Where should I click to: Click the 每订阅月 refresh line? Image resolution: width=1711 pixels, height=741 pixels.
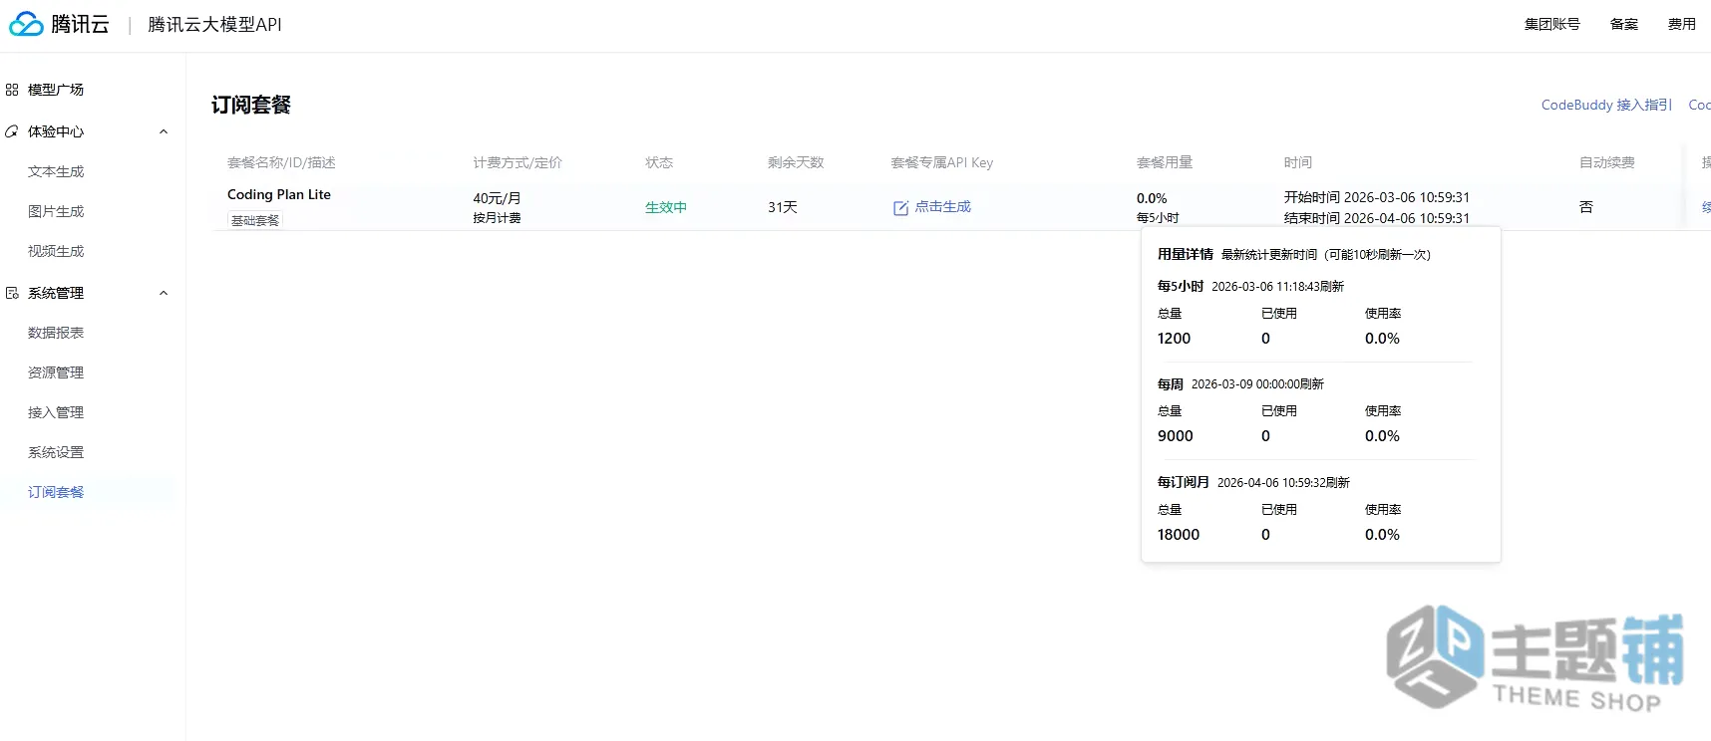point(1253,482)
